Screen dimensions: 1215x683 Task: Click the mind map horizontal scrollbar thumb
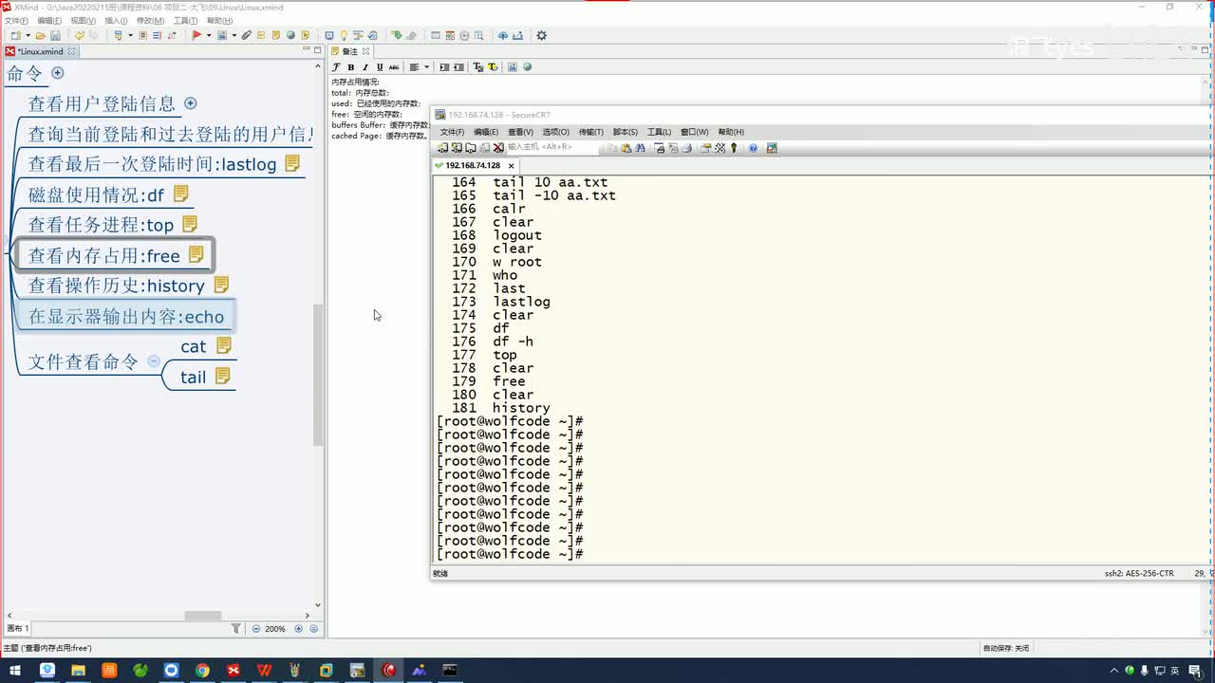click(202, 616)
